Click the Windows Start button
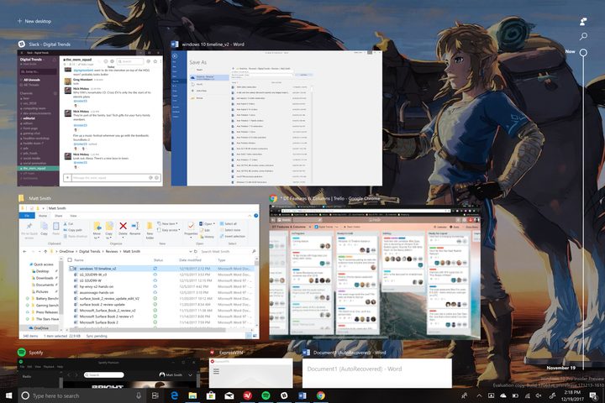Image resolution: width=605 pixels, height=403 pixels. click(9, 395)
